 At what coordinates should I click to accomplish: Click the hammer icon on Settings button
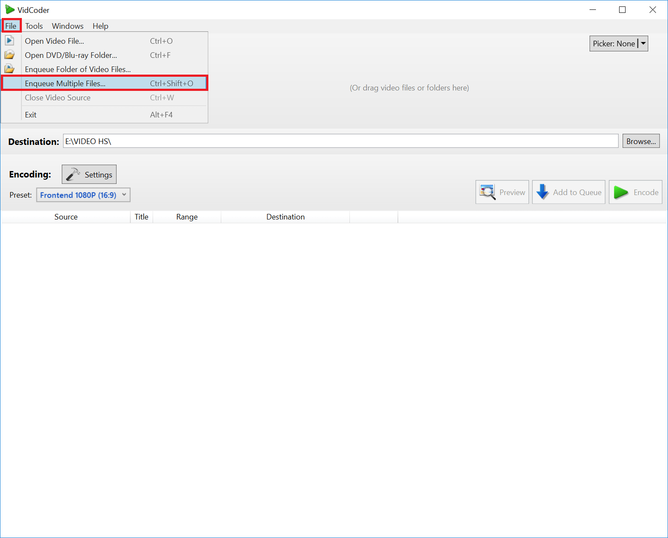click(x=73, y=174)
